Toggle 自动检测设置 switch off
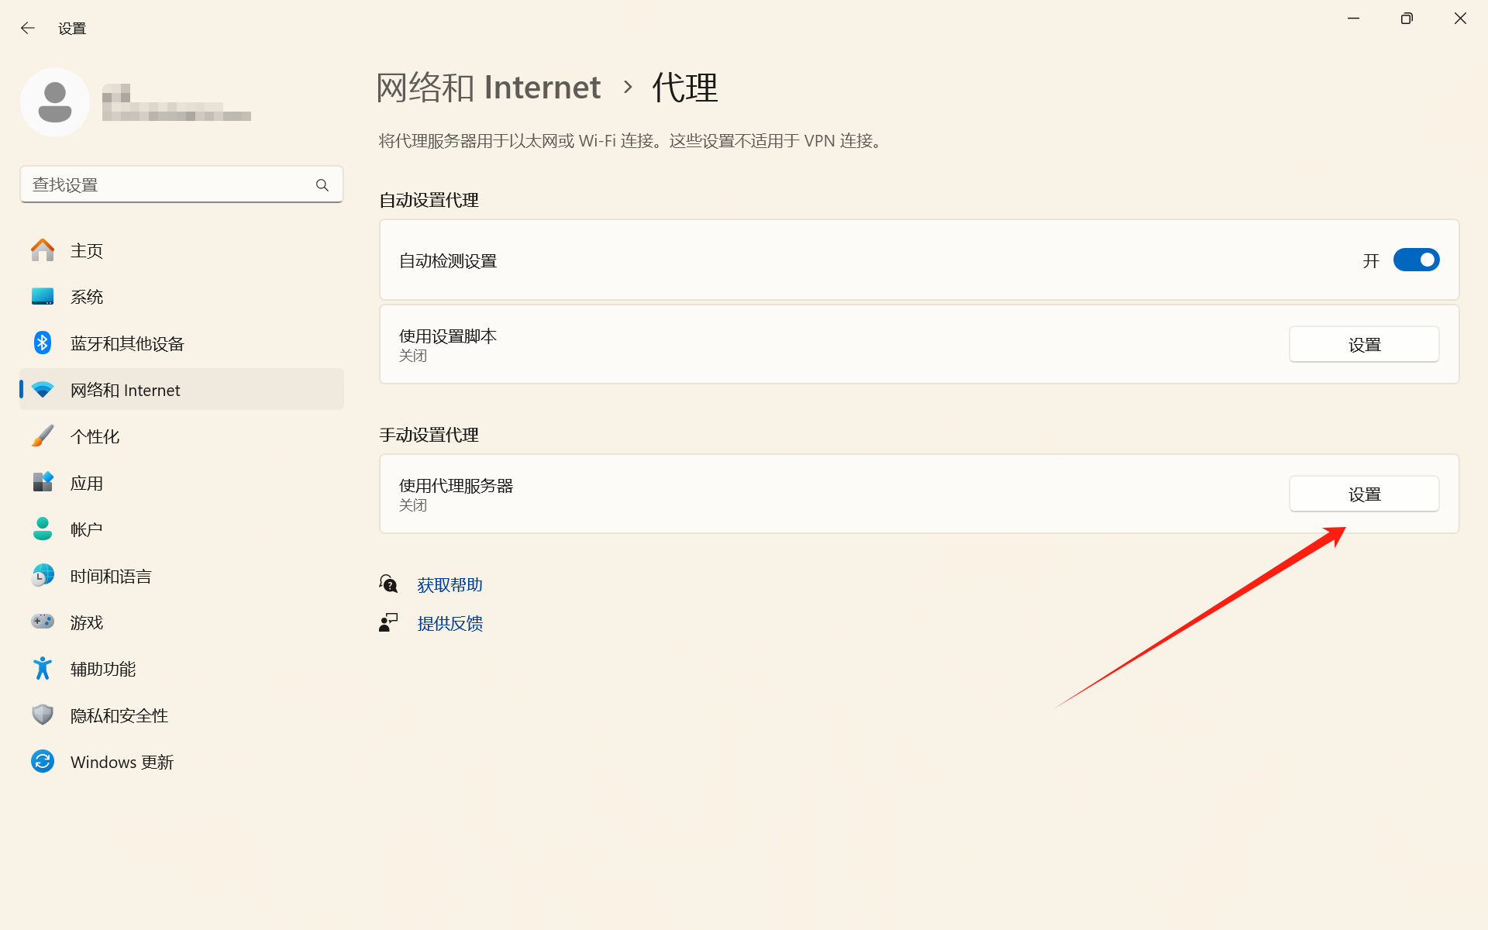Viewport: 1488px width, 930px height. tap(1415, 260)
